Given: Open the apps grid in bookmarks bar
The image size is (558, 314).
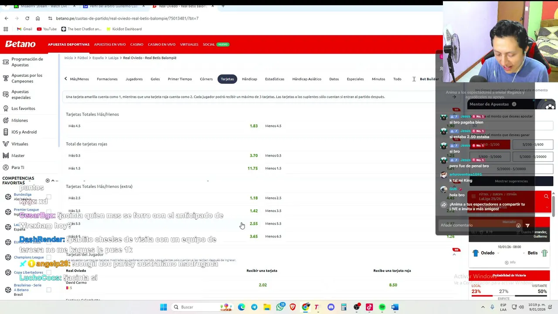Looking at the screenshot, I should (x=6, y=29).
